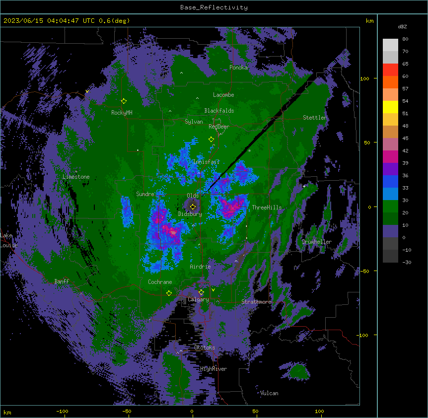Pick the dark orange 57–60 dBZ legend swatch
428x418 pixels.
(390, 82)
